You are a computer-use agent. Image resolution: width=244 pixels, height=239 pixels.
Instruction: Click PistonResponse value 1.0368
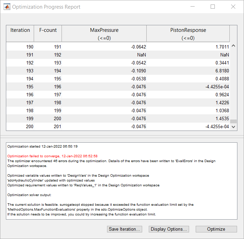pyautogui.click(x=188, y=110)
